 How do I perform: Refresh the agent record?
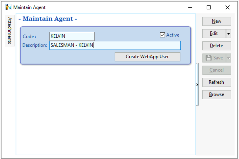216,82
